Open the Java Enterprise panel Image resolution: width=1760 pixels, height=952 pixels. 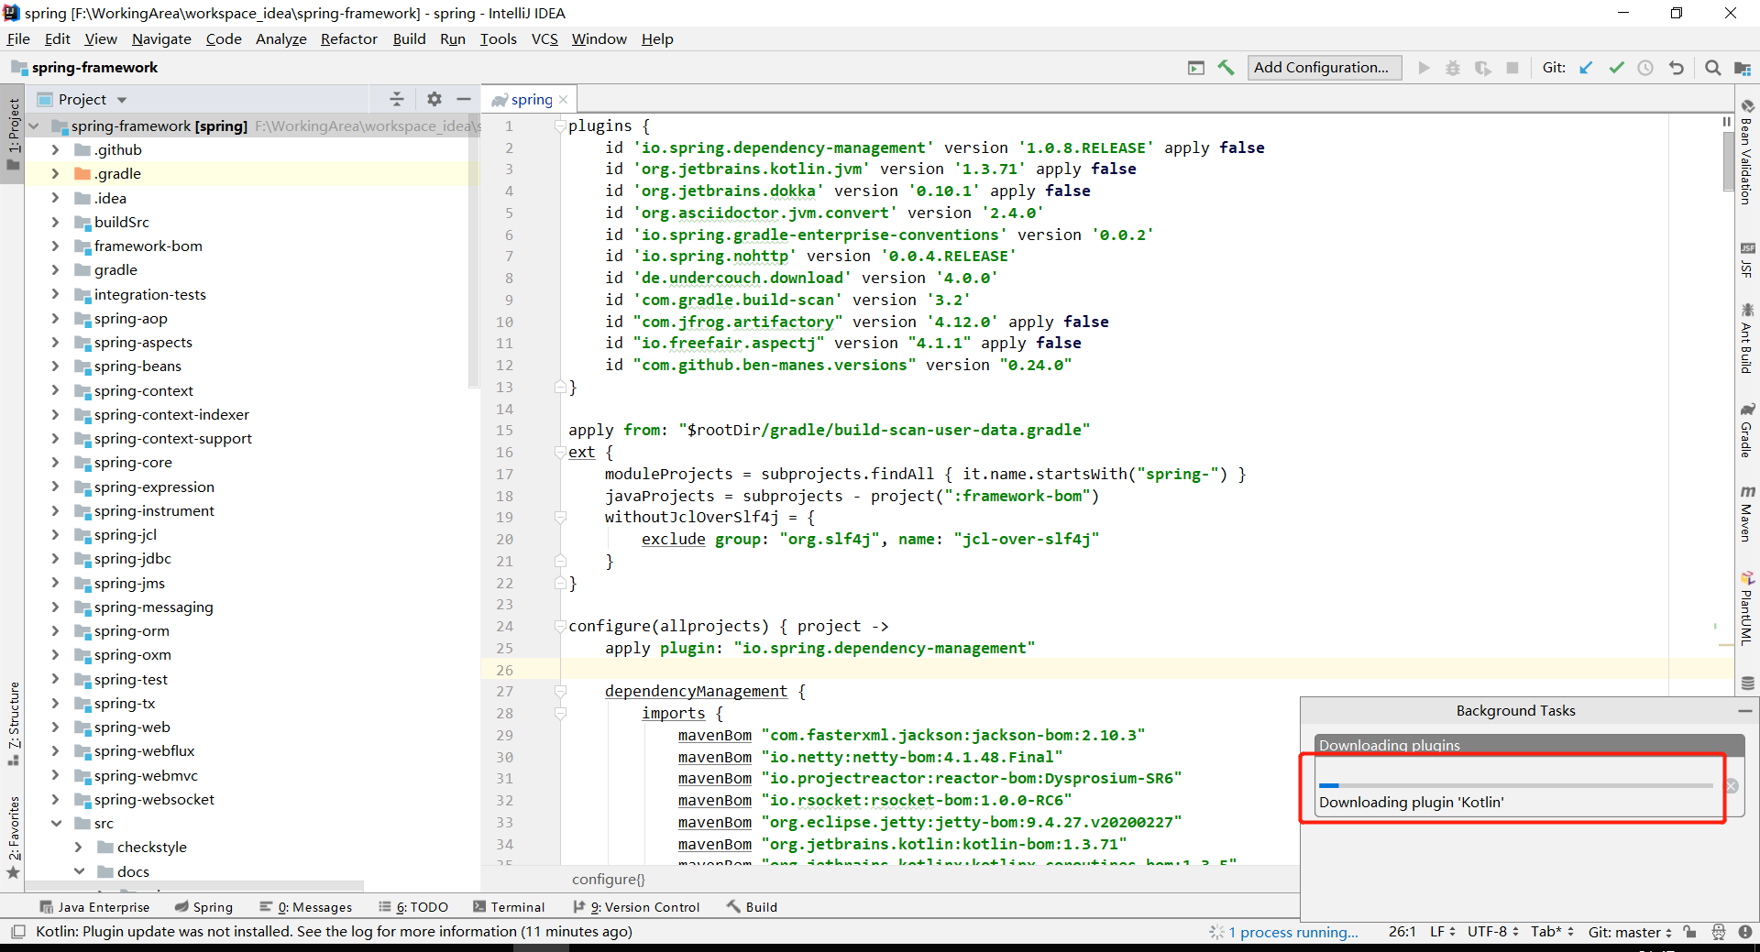95,907
